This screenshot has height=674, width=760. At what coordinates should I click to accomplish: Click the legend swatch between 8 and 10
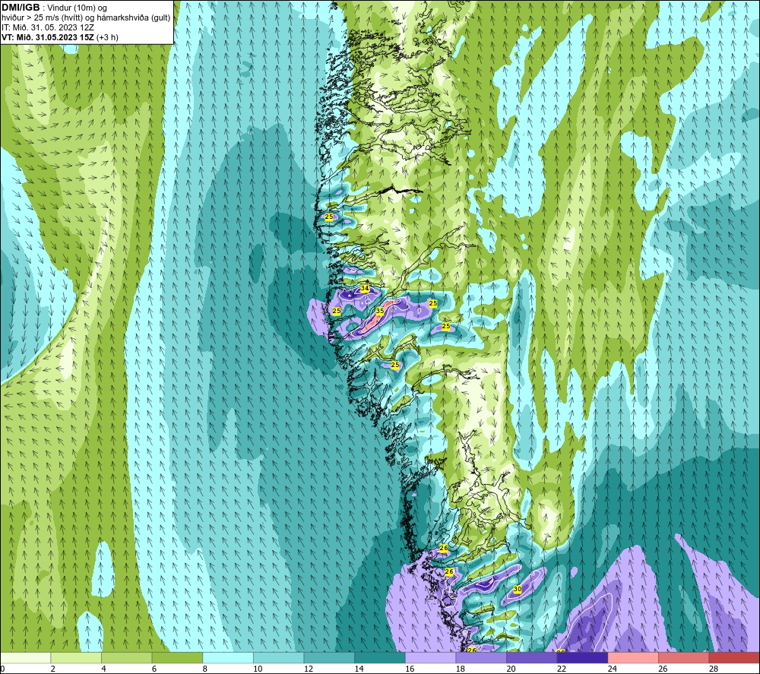point(228,658)
